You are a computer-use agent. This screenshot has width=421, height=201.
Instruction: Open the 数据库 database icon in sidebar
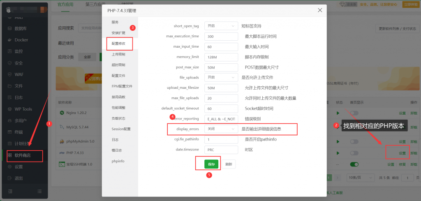coord(10,28)
